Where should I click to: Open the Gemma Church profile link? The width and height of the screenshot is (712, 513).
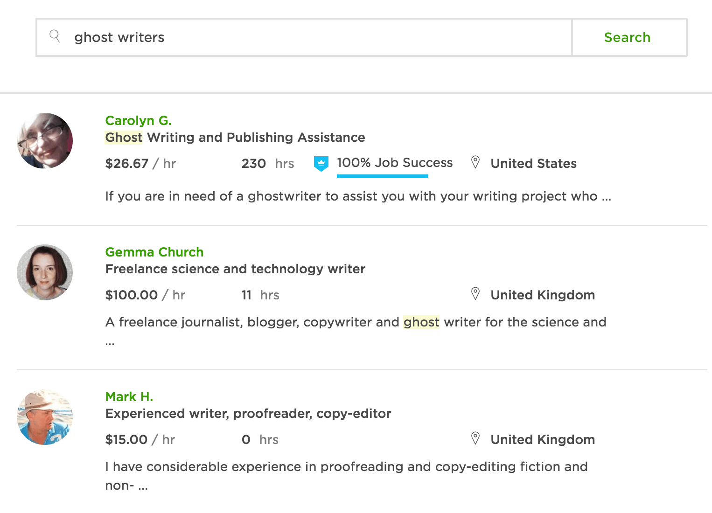pyautogui.click(x=154, y=252)
